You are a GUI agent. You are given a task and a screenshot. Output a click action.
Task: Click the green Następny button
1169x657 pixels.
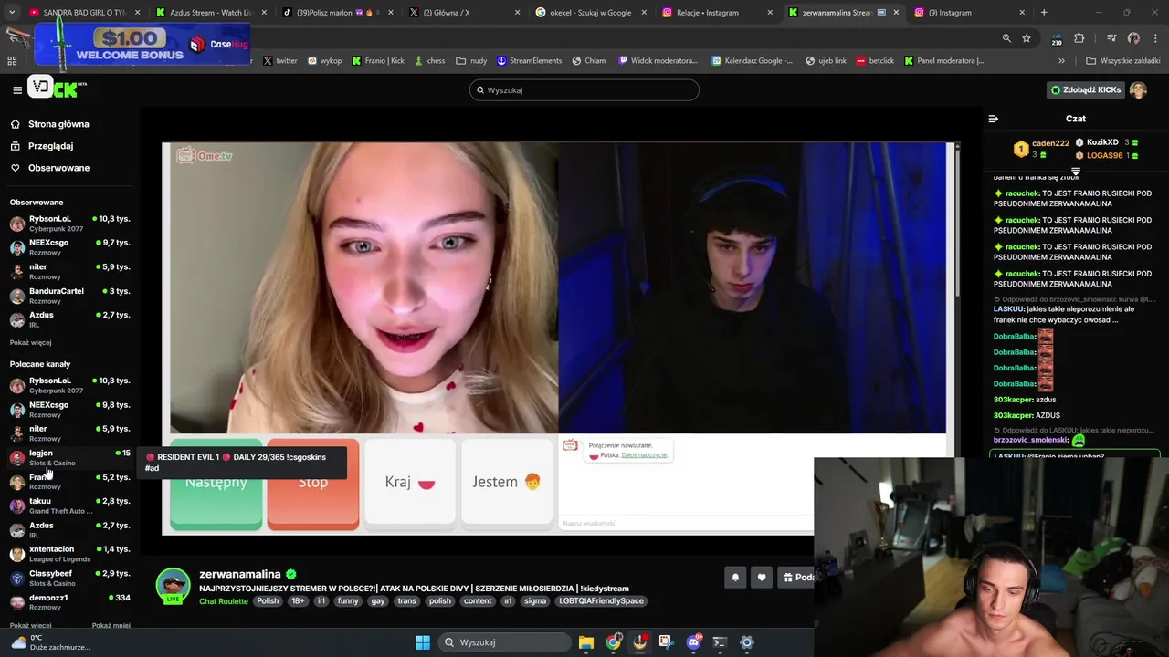pyautogui.click(x=216, y=485)
